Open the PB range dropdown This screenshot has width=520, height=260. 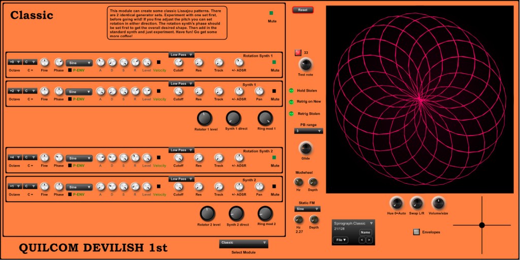308,131
